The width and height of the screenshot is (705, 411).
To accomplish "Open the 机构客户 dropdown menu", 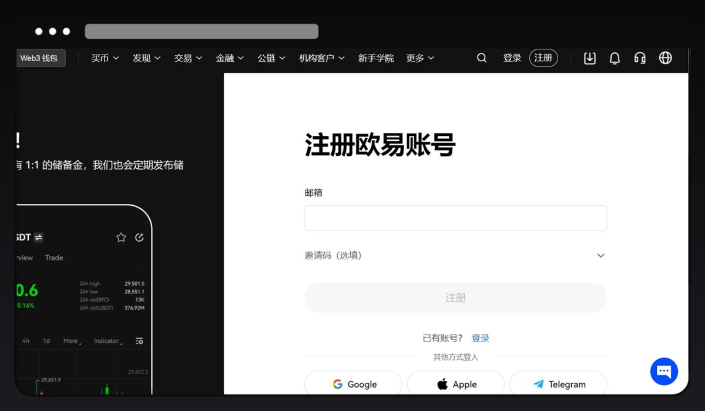I will (x=322, y=58).
